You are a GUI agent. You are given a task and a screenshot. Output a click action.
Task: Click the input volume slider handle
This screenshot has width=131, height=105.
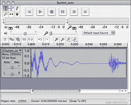pos(51,34)
